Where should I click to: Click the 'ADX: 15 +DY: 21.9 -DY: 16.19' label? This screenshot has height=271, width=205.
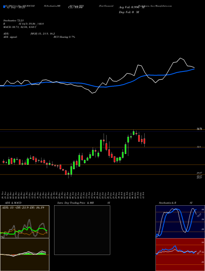[23, 207]
